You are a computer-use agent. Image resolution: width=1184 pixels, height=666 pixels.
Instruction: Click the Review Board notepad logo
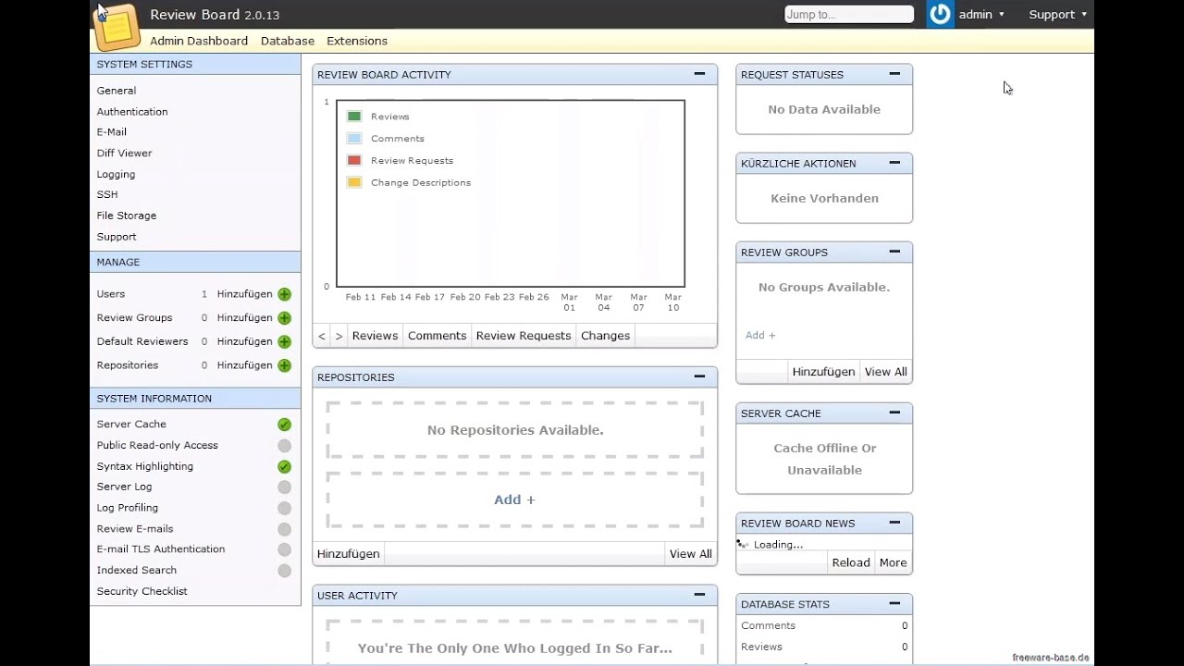pos(117,26)
